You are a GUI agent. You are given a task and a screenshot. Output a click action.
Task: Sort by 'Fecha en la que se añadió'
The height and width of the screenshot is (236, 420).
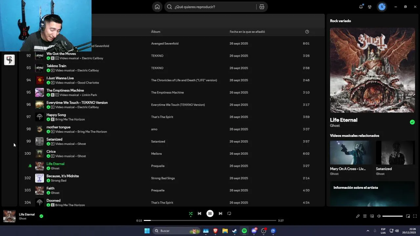[x=247, y=32]
